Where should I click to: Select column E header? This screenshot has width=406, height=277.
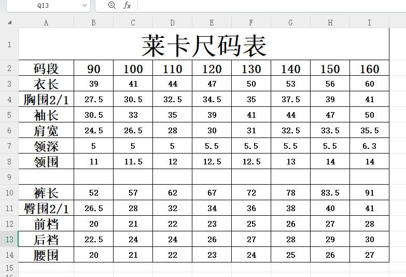pos(212,23)
